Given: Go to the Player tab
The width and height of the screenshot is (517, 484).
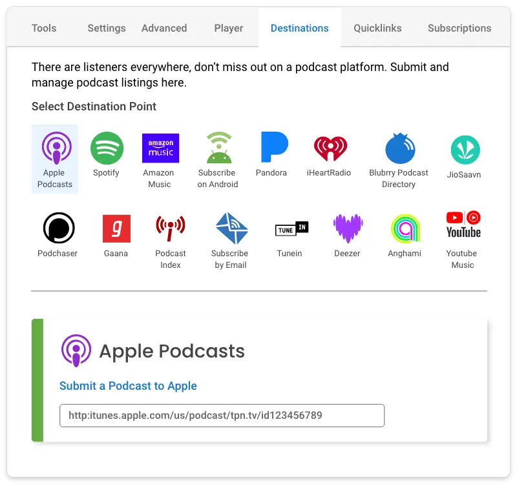Looking at the screenshot, I should pyautogui.click(x=229, y=28).
